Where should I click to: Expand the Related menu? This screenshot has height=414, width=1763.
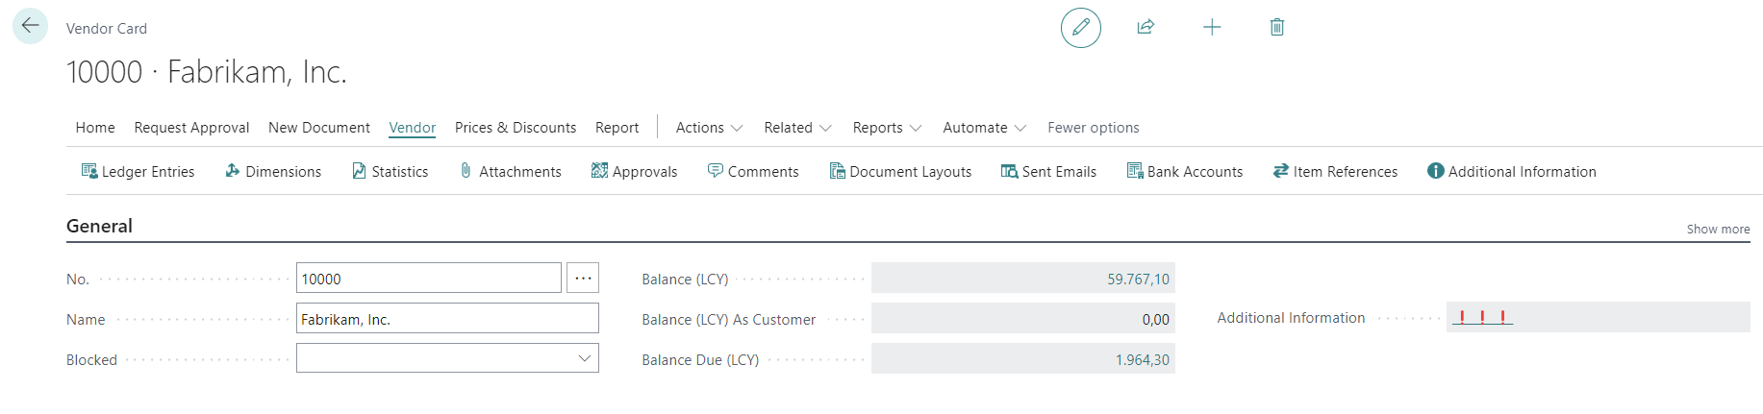tap(797, 128)
